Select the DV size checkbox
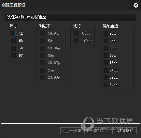The height and width of the screenshot is (138, 141). tap(13, 55)
